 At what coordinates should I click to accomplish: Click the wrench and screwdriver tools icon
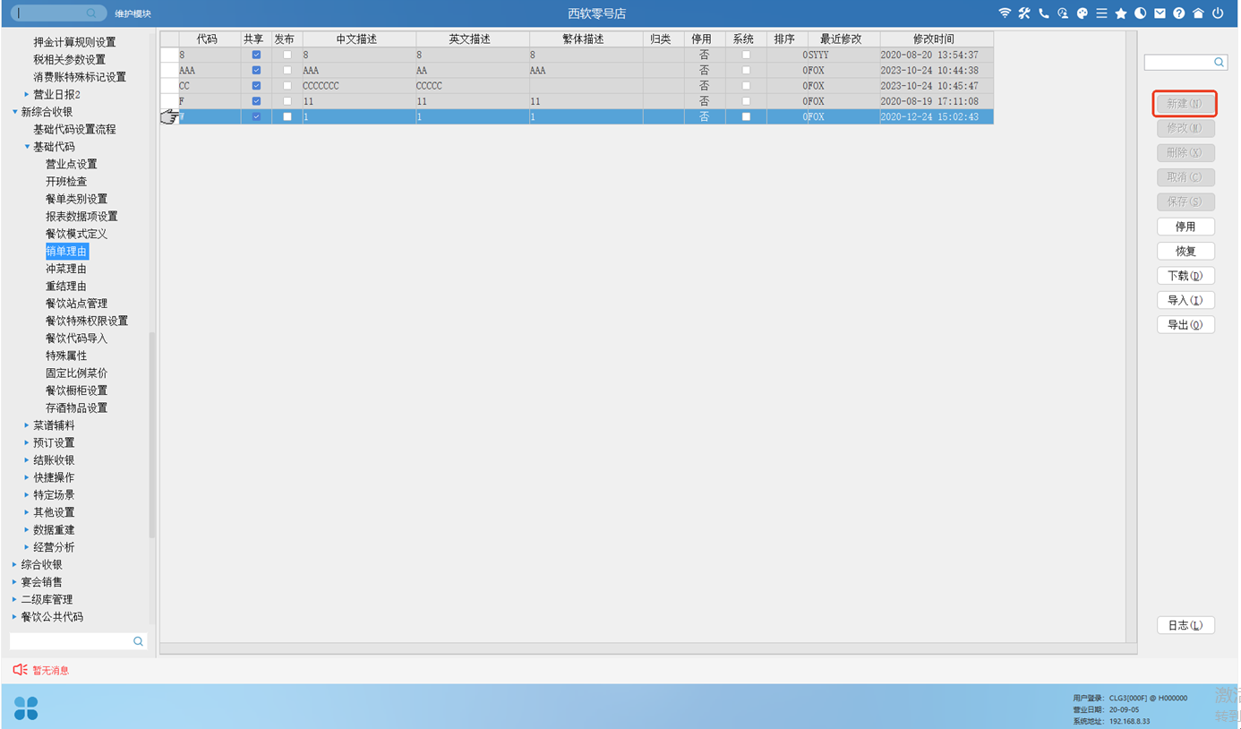click(x=1024, y=13)
